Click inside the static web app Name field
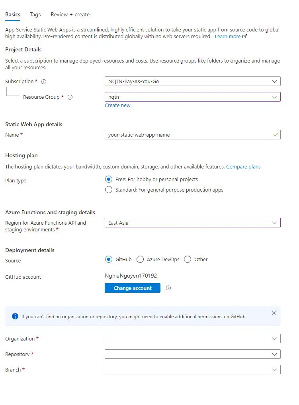 pos(179,135)
